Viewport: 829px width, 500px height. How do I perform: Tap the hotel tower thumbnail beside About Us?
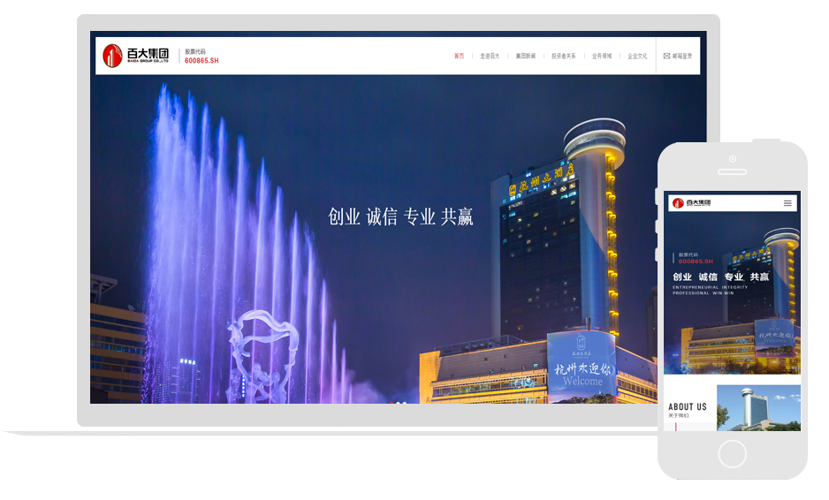pyautogui.click(x=757, y=408)
